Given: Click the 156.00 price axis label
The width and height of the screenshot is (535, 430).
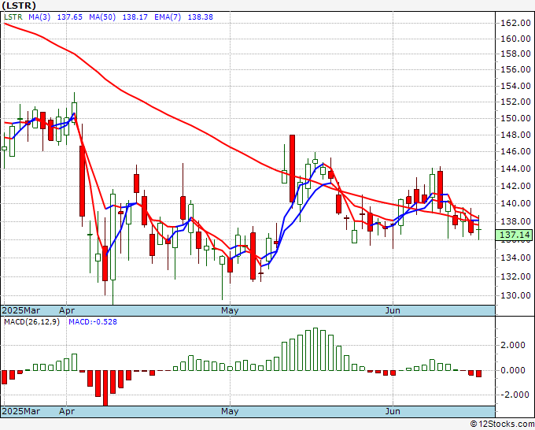Looking at the screenshot, I should click(515, 69).
